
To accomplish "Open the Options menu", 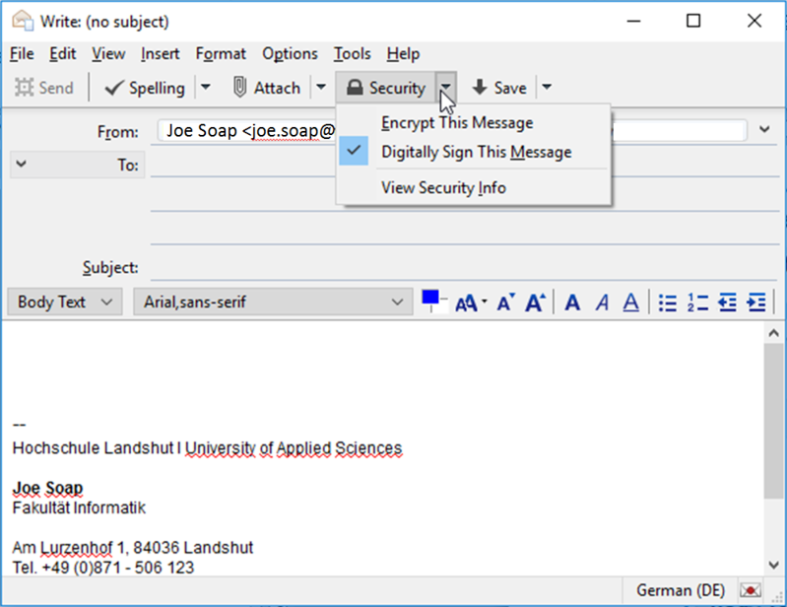I will tap(290, 53).
